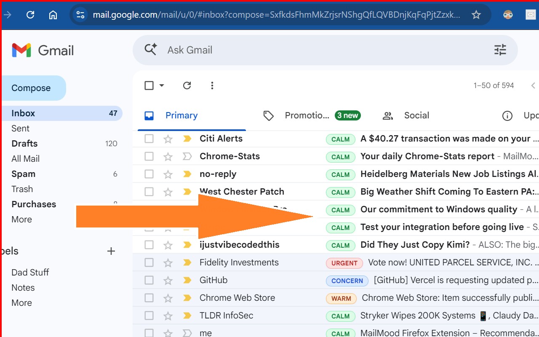
Task: Expand More under Purchases in sidebar
Action: tap(21, 219)
